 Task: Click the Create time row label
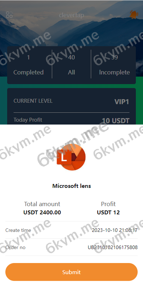tap(18, 230)
